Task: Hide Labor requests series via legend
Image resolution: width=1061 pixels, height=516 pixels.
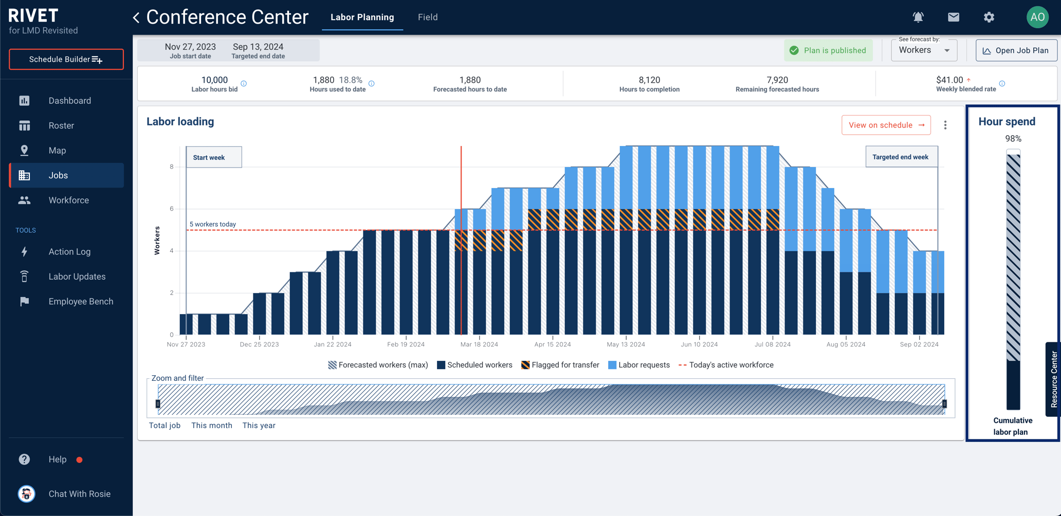Action: [x=638, y=365]
